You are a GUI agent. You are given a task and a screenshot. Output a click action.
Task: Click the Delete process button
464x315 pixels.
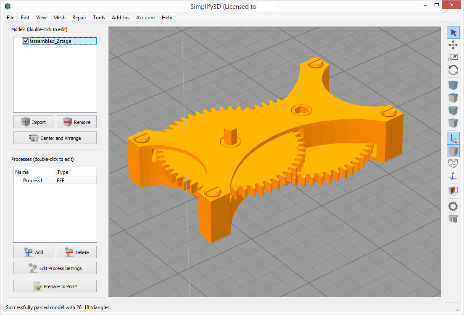coord(76,252)
